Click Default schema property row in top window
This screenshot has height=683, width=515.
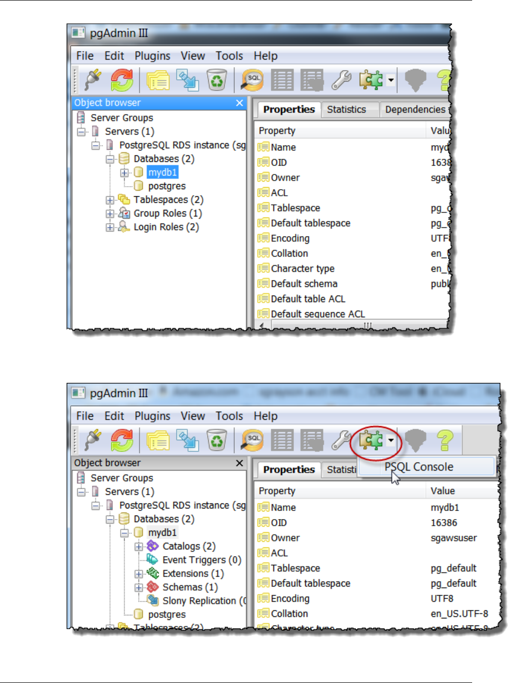(x=353, y=283)
